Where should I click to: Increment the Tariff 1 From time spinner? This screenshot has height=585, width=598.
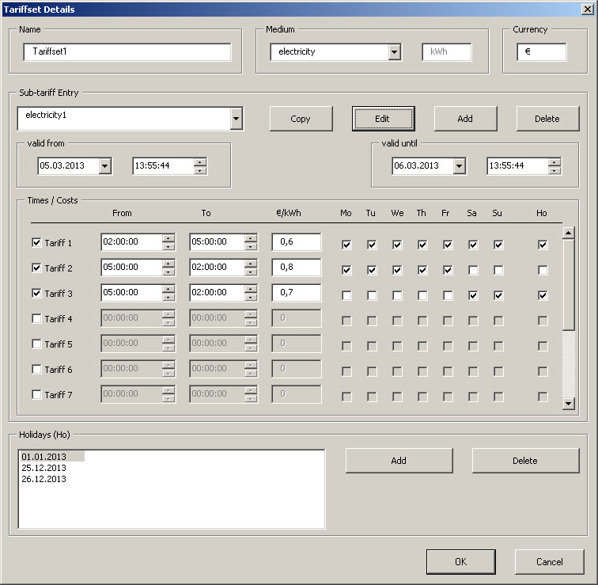(x=168, y=238)
